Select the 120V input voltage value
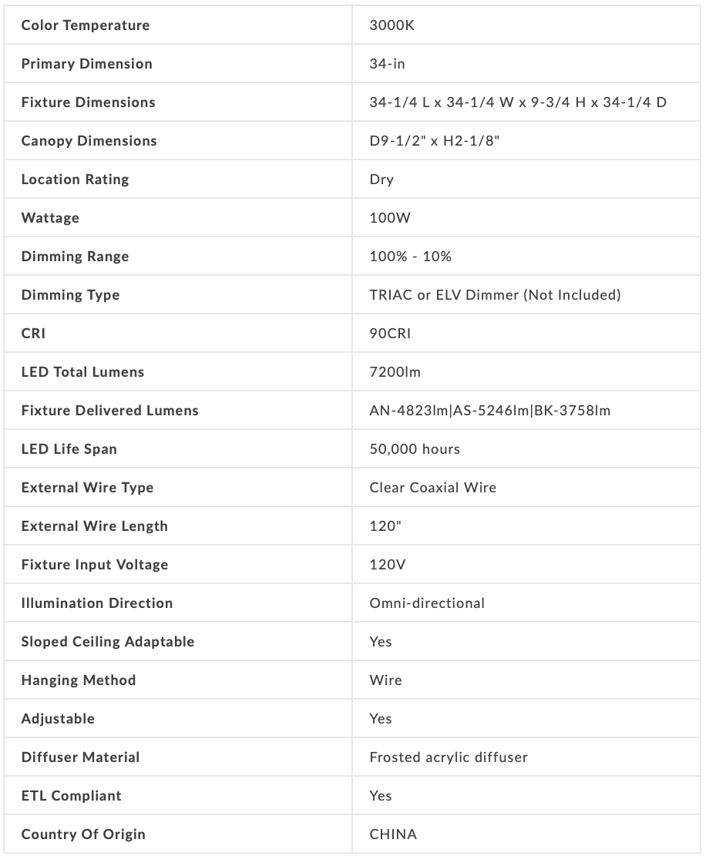Image resolution: width=709 pixels, height=863 pixels. 388,565
